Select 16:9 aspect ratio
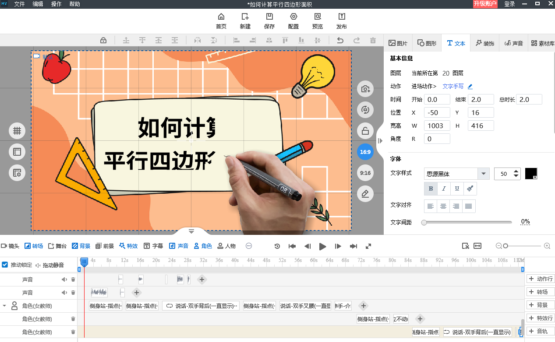This screenshot has height=342, width=555. coord(365,152)
